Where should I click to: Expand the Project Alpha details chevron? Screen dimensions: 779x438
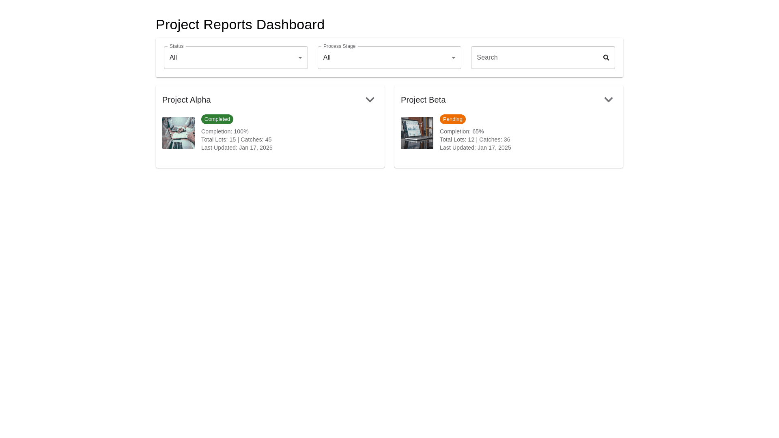pyautogui.click(x=370, y=100)
